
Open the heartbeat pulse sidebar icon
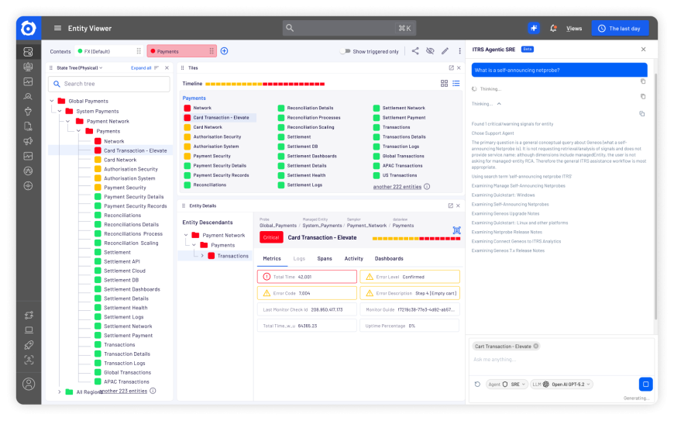29,171
